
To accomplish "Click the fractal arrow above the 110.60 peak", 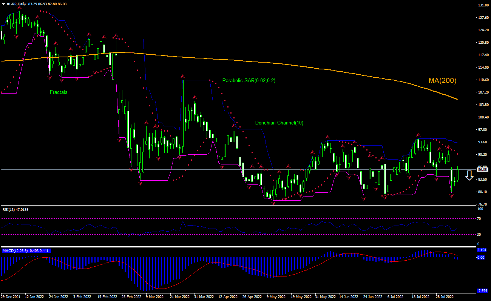I will click(182, 76).
